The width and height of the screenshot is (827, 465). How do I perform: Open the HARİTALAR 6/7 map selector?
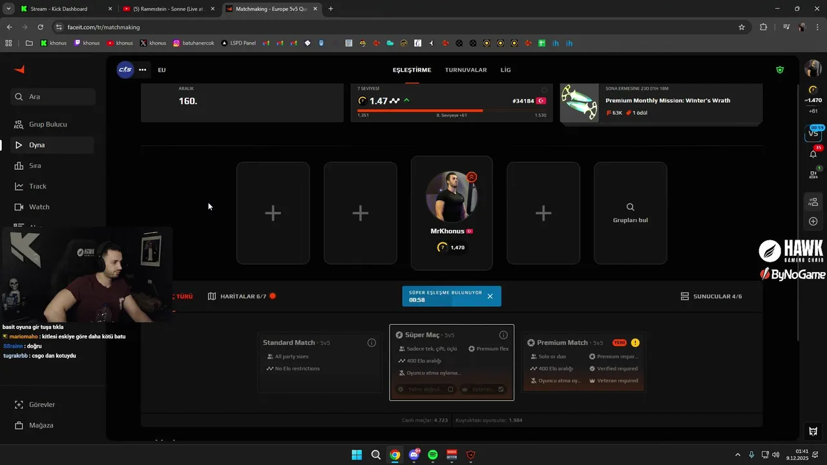pos(242,296)
